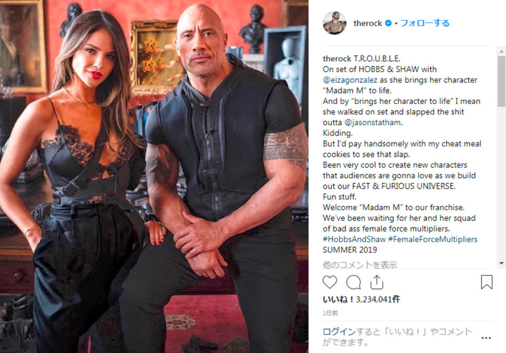The image size is (506, 353).
Task: Click the caption scrollbar down arrow
Action: coord(501,263)
